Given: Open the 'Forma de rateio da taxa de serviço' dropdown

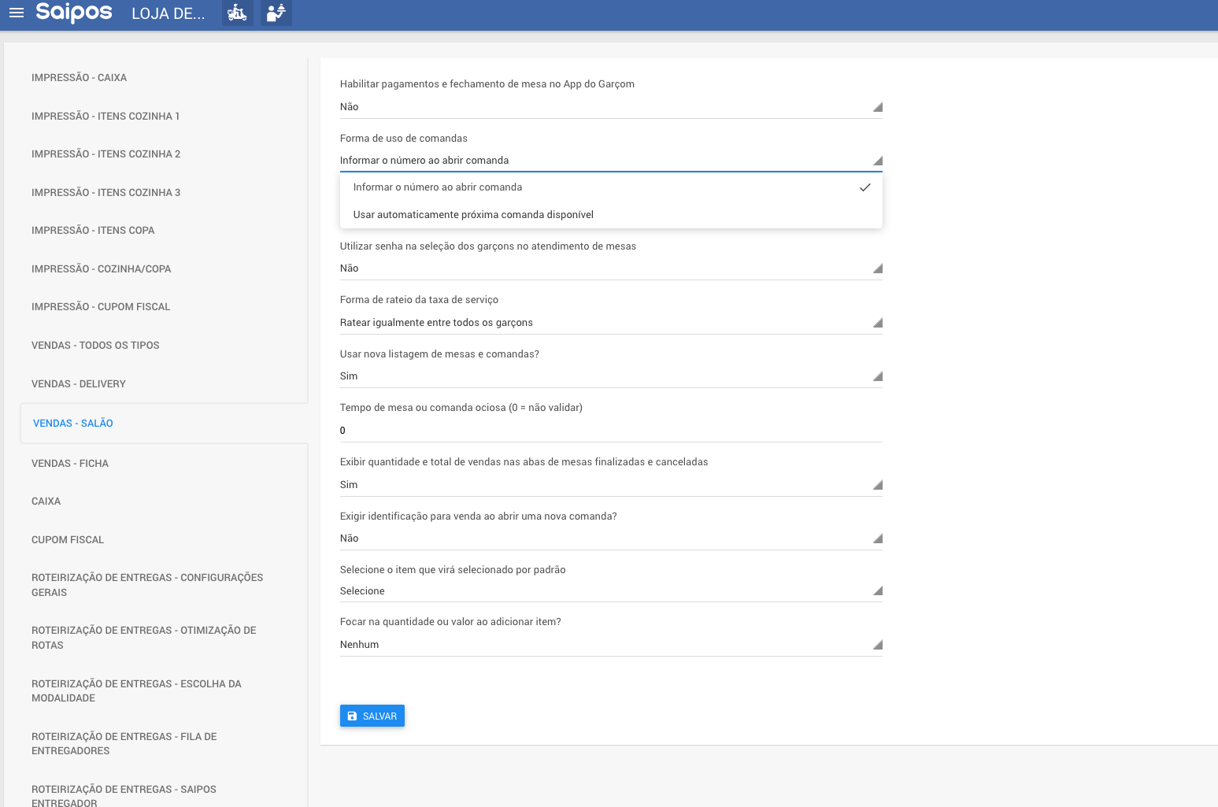Looking at the screenshot, I should click(610, 323).
